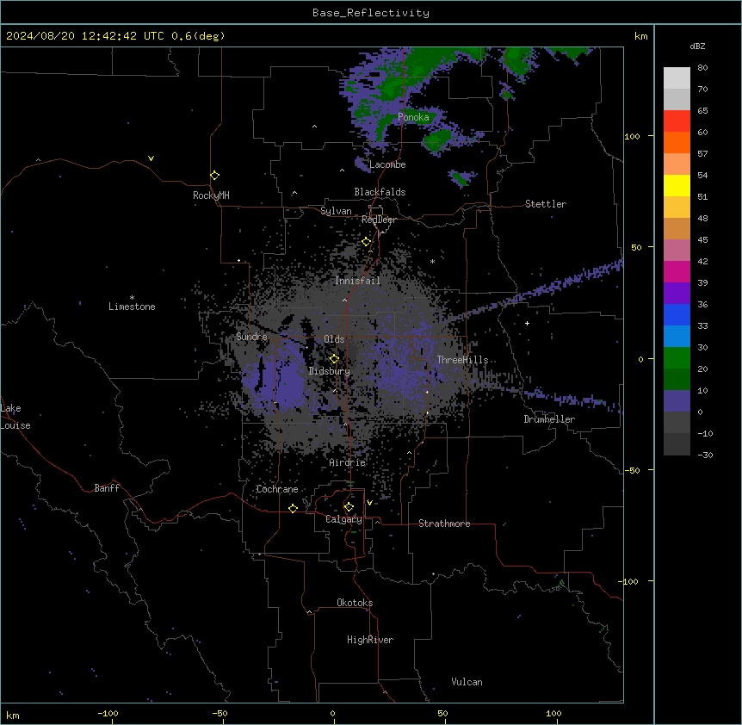742x725 pixels.
Task: Click the ThreeHills label
Action: (462, 360)
